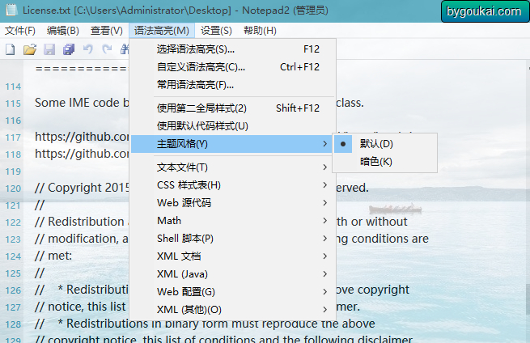The image size is (530, 343).
Task: Open the 设置(S) menu
Action: click(x=216, y=31)
